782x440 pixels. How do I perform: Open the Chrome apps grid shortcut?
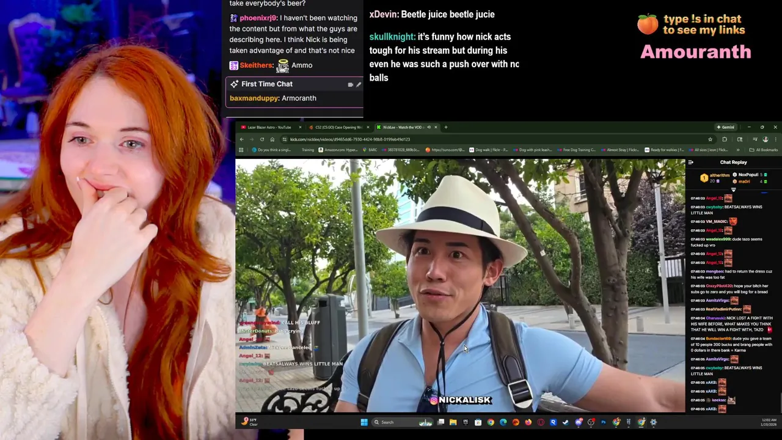(241, 150)
